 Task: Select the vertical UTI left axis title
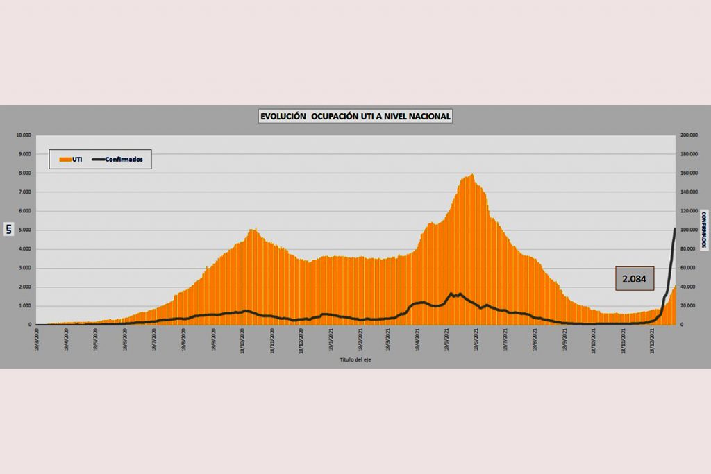coord(9,230)
